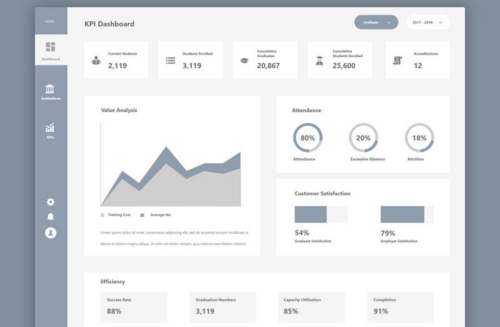Click the KPI Dashboard page title

click(x=109, y=24)
